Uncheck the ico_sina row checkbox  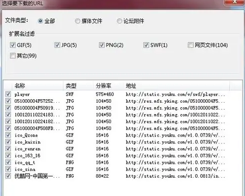coord(8,169)
